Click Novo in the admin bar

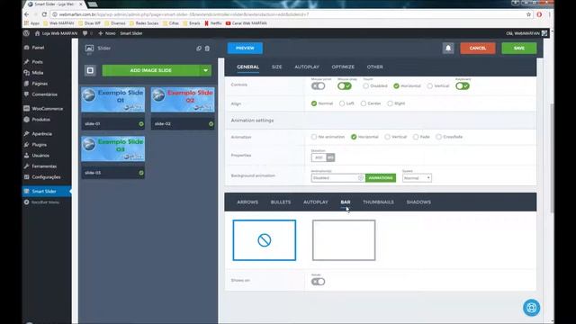point(106,33)
